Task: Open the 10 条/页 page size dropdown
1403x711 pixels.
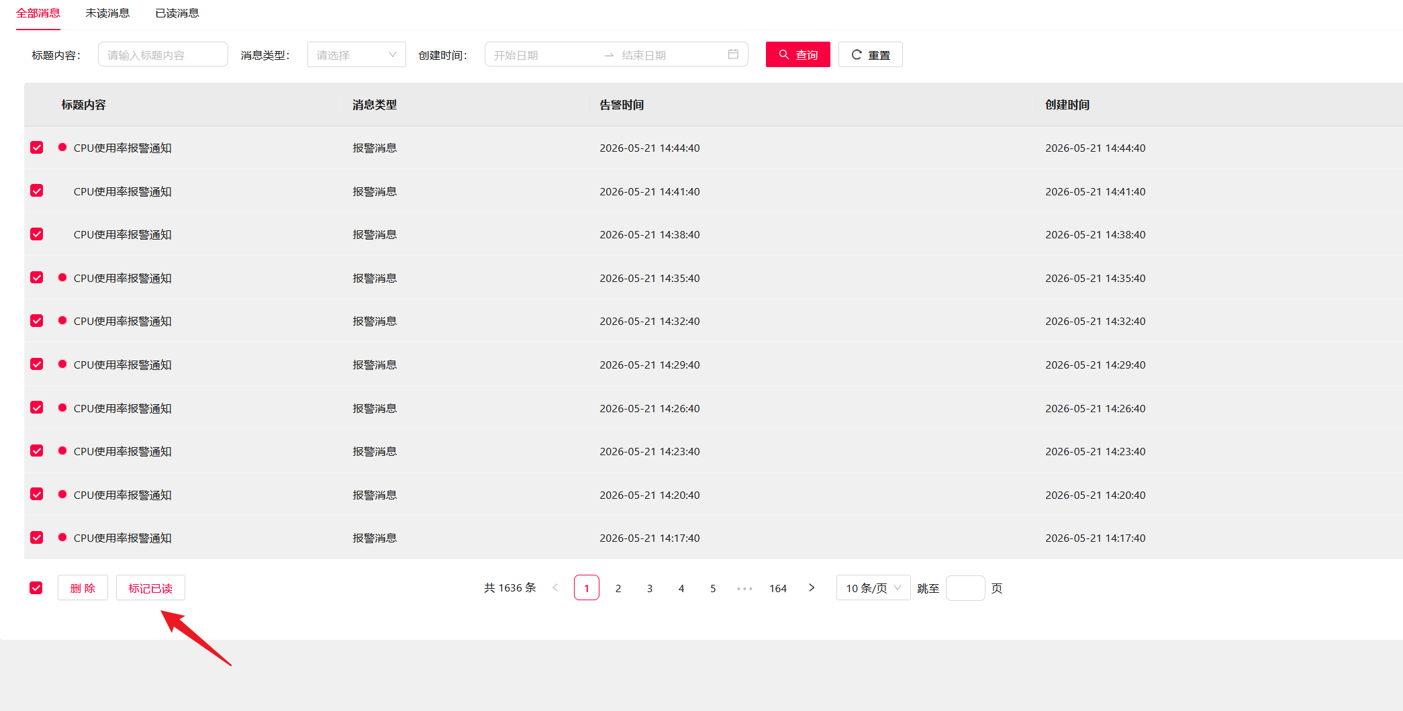Action: (x=873, y=588)
